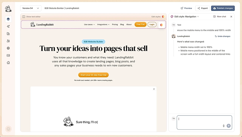Image resolution: width=242 pixels, height=137 pixels.
Task: Click the chat message input field
Action: tap(204, 122)
